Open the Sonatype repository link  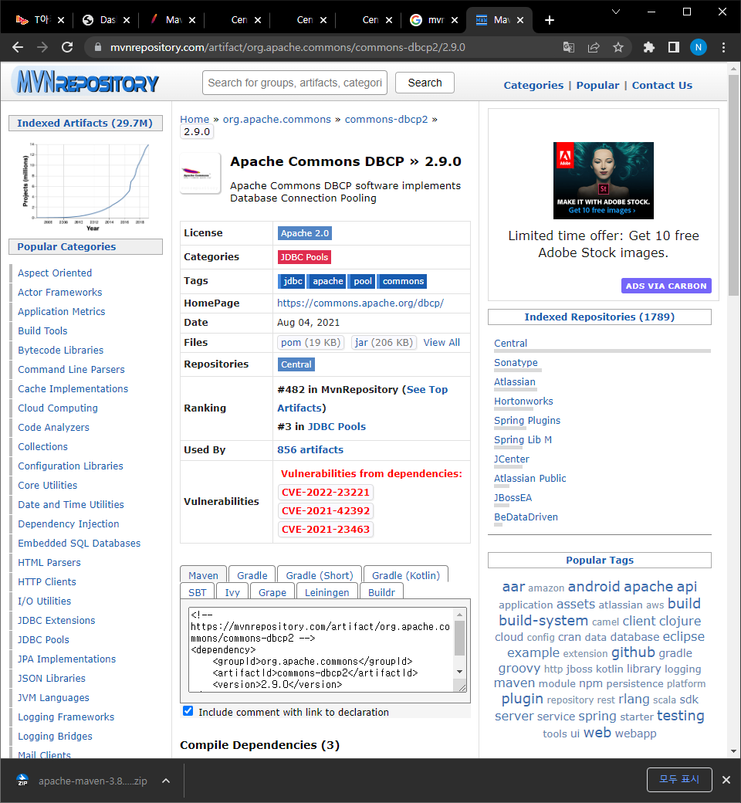pyautogui.click(x=516, y=363)
